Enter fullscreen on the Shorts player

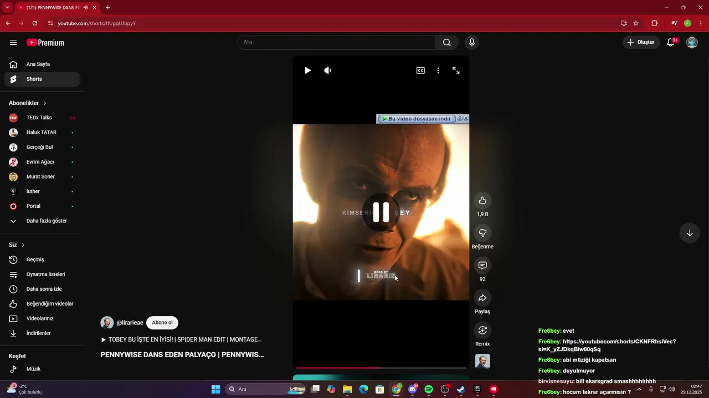pos(456,70)
